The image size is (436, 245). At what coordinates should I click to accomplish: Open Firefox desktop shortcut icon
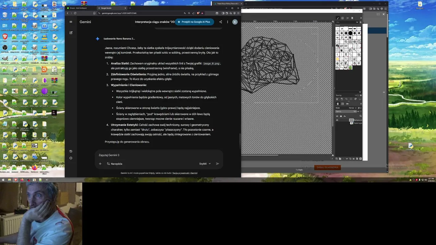point(34,168)
